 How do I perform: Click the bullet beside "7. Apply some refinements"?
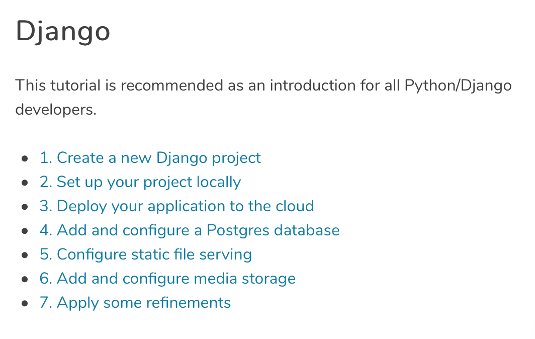point(25,303)
